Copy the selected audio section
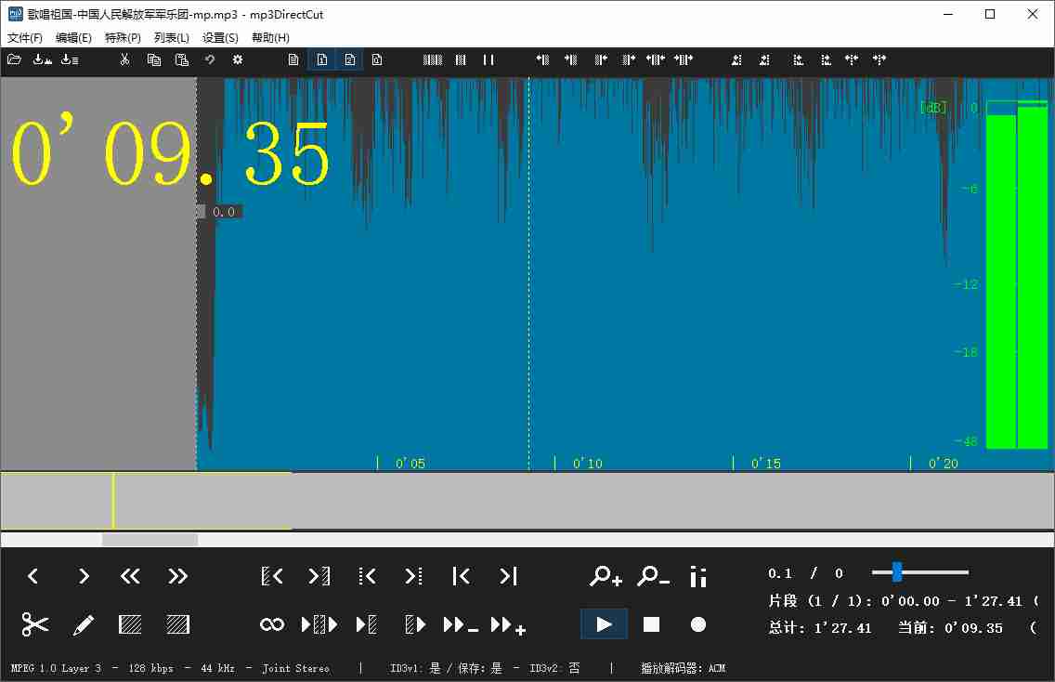 click(x=153, y=59)
